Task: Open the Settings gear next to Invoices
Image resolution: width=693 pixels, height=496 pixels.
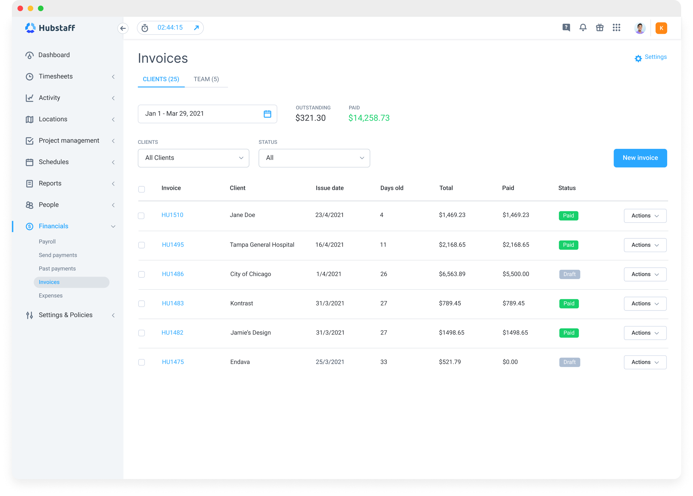Action: [x=638, y=59]
